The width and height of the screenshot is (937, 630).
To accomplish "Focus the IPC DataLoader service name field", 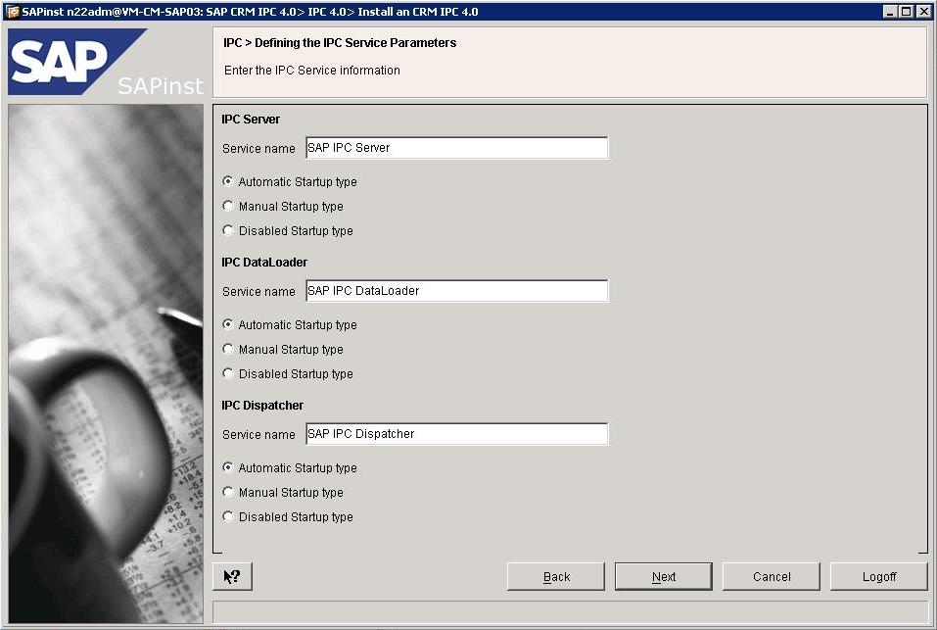I will (x=457, y=290).
